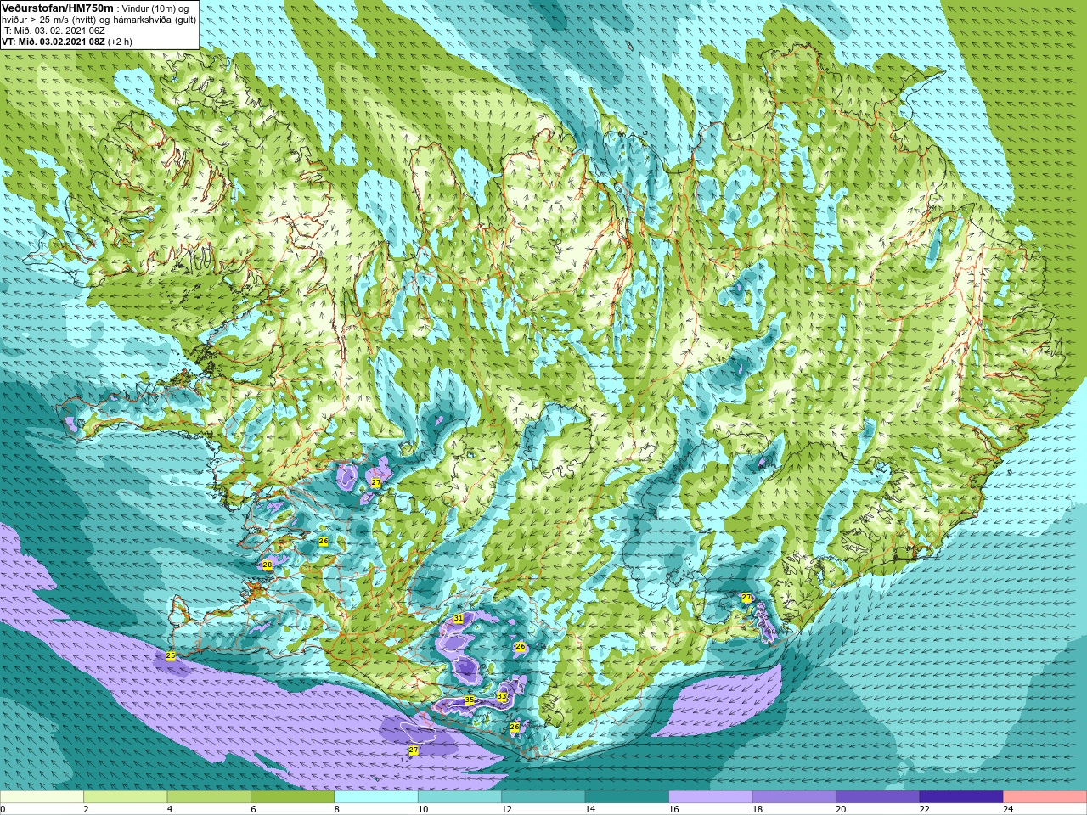The height and width of the screenshot is (815, 1087).
Task: Click the legend scale number 18
Action: point(758,809)
